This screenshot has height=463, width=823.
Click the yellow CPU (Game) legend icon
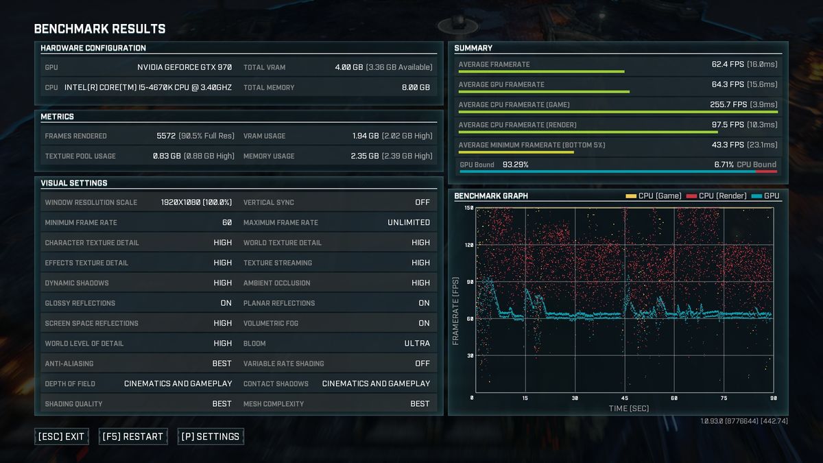pos(632,195)
